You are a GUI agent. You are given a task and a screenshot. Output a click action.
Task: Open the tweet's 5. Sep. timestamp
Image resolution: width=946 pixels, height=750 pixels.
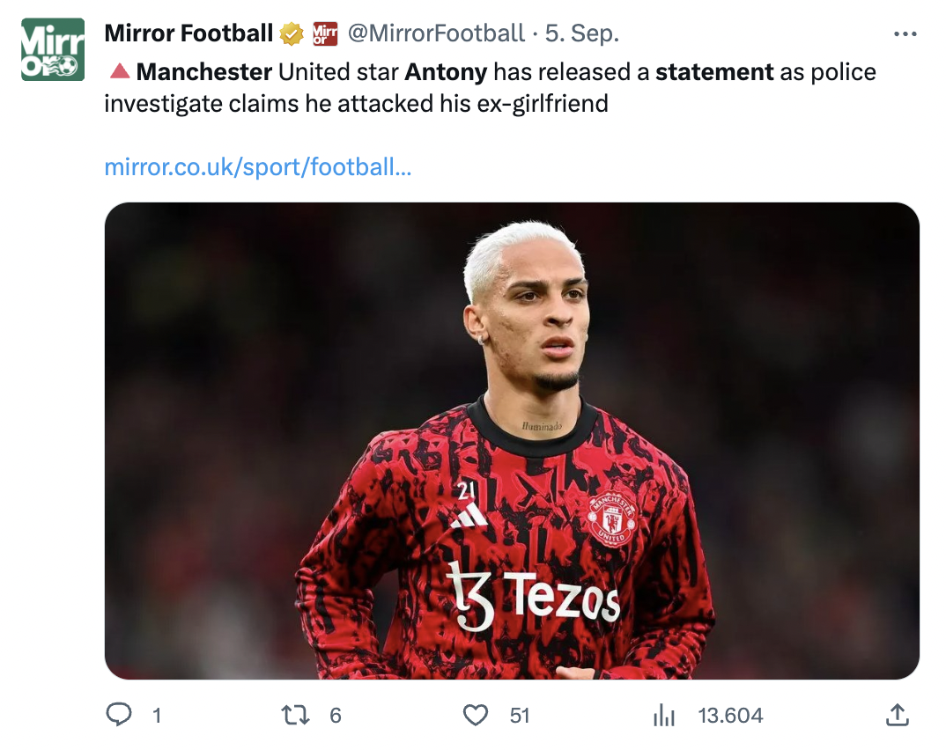(582, 34)
